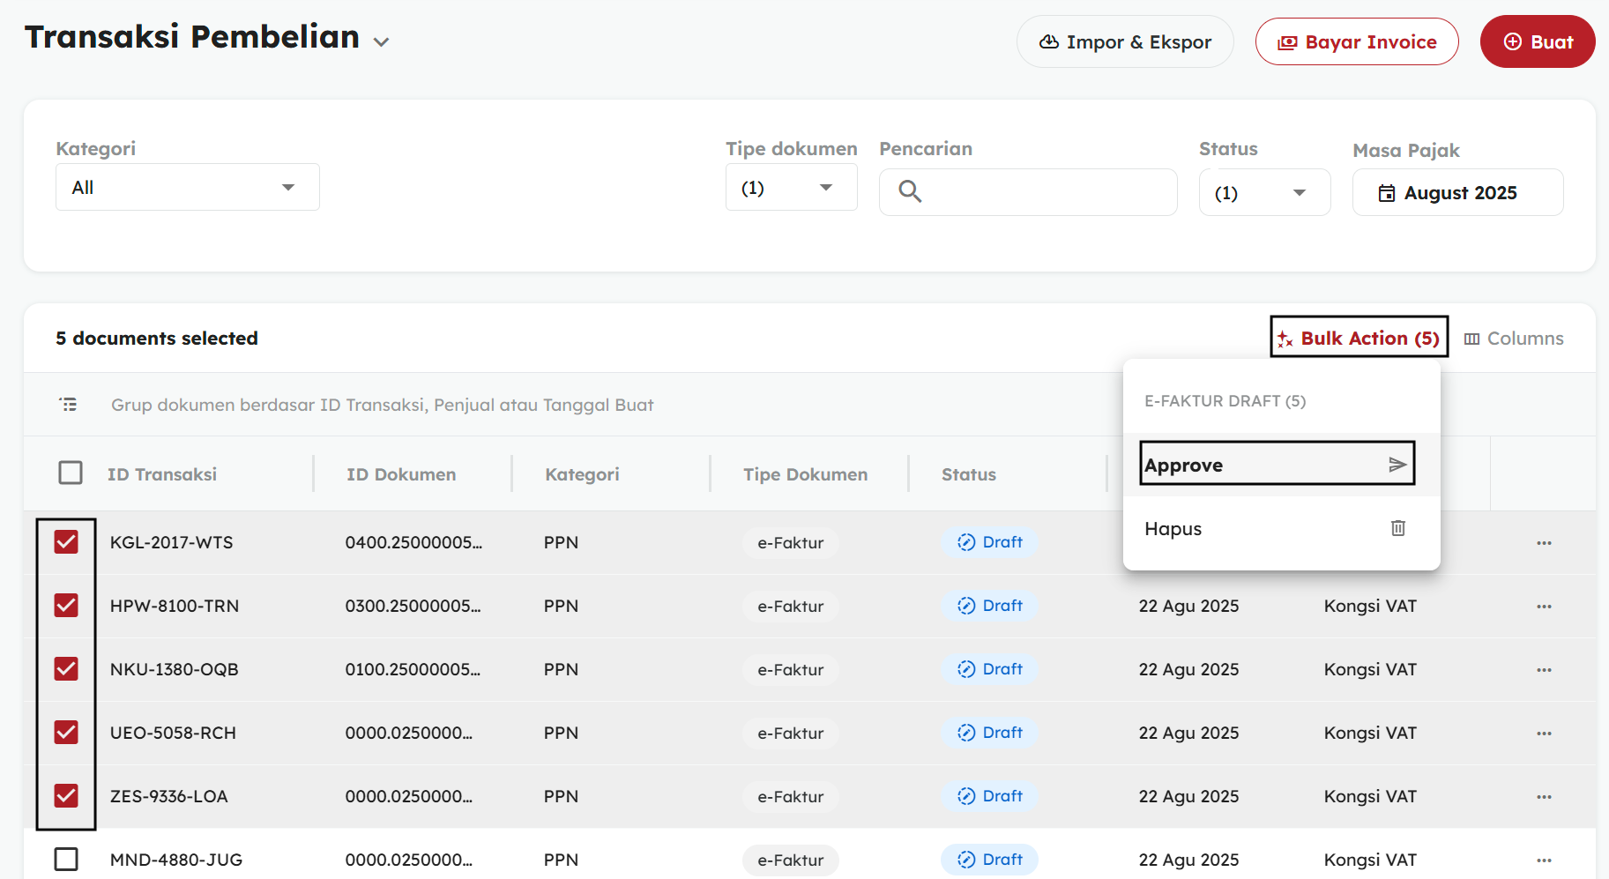
Task: Click the trash icon beside Hapus
Action: (1398, 528)
